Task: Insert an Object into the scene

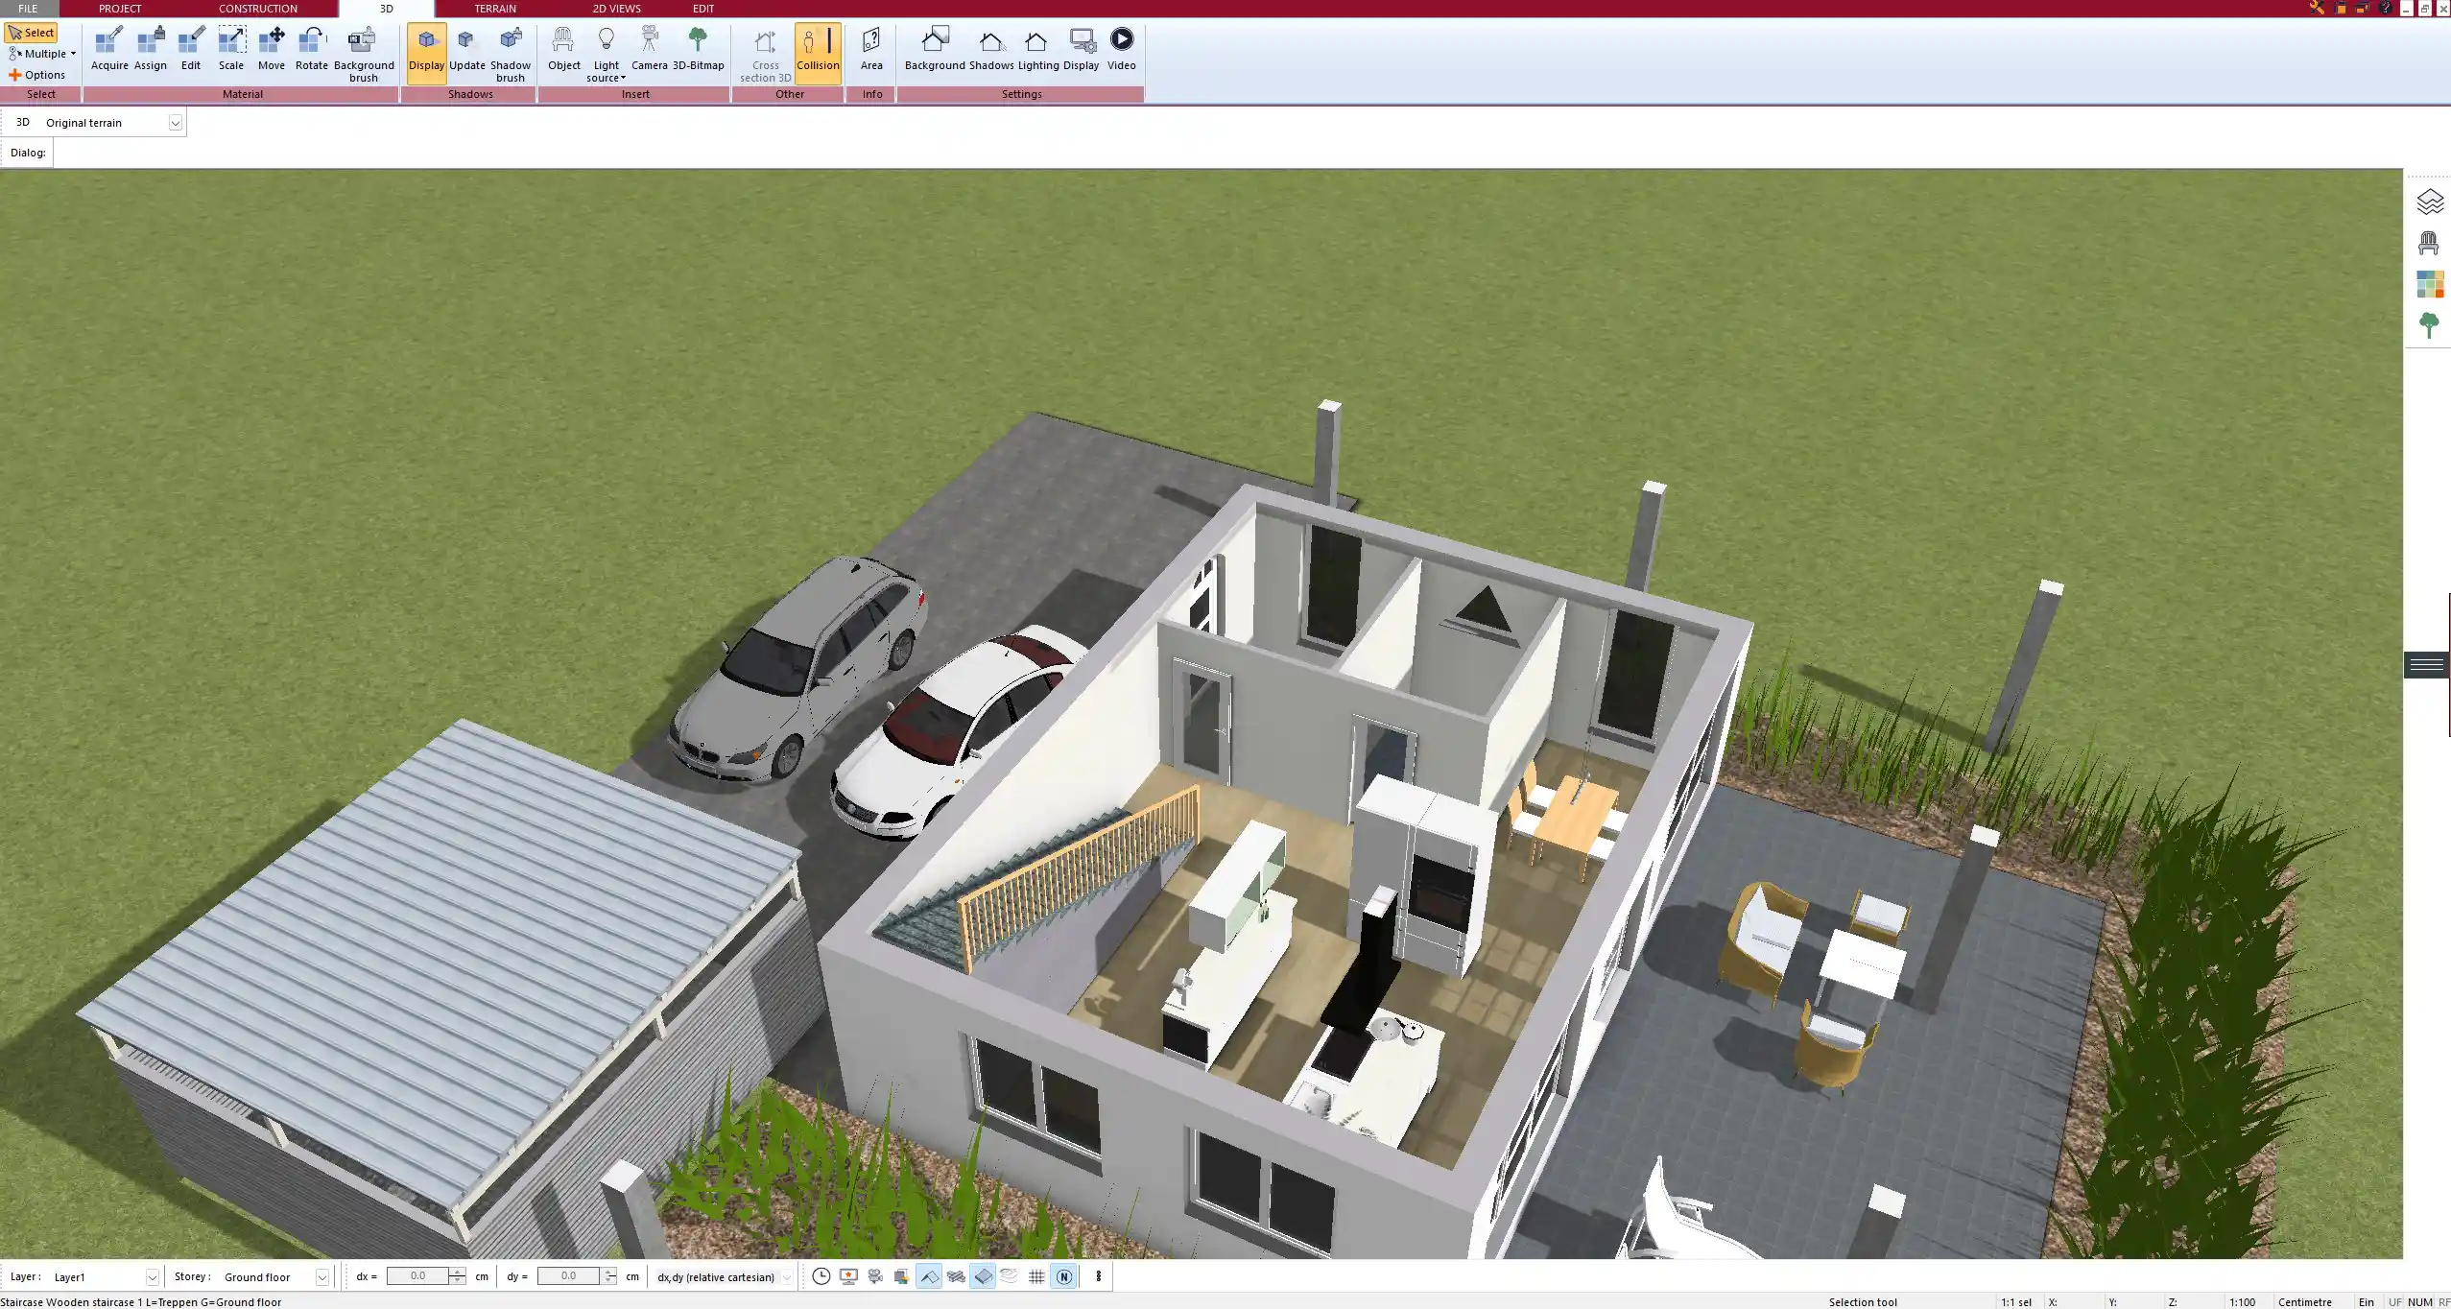Action: [x=564, y=50]
